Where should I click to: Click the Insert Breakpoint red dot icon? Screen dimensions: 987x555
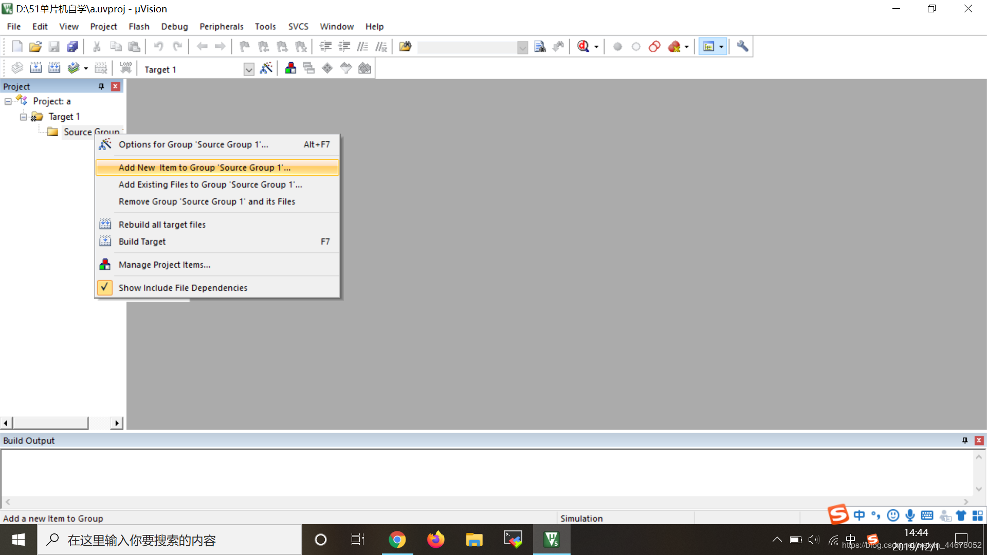coord(617,47)
